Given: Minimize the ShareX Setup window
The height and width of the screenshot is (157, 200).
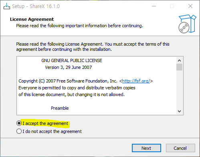Looking at the screenshot, I should pos(154,6).
